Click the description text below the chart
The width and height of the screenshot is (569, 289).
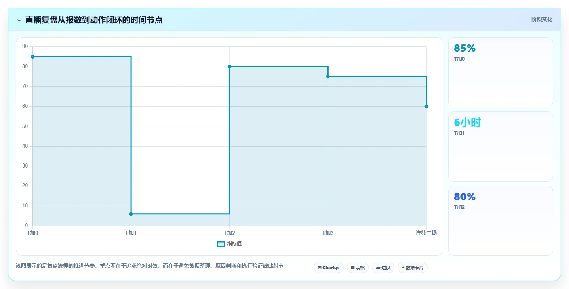click(x=151, y=266)
